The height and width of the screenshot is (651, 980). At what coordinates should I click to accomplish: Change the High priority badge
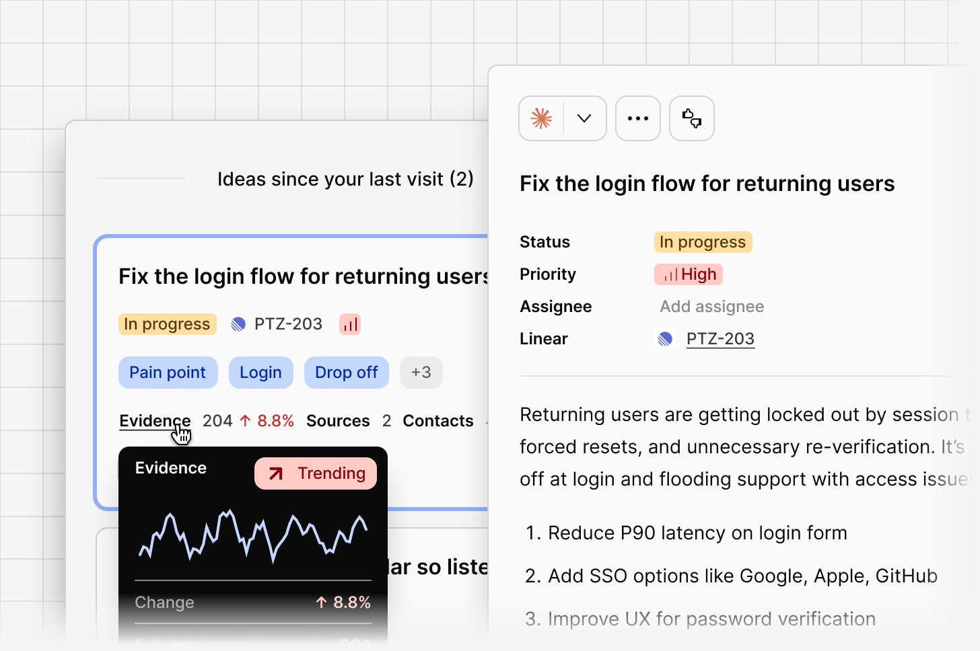point(689,274)
